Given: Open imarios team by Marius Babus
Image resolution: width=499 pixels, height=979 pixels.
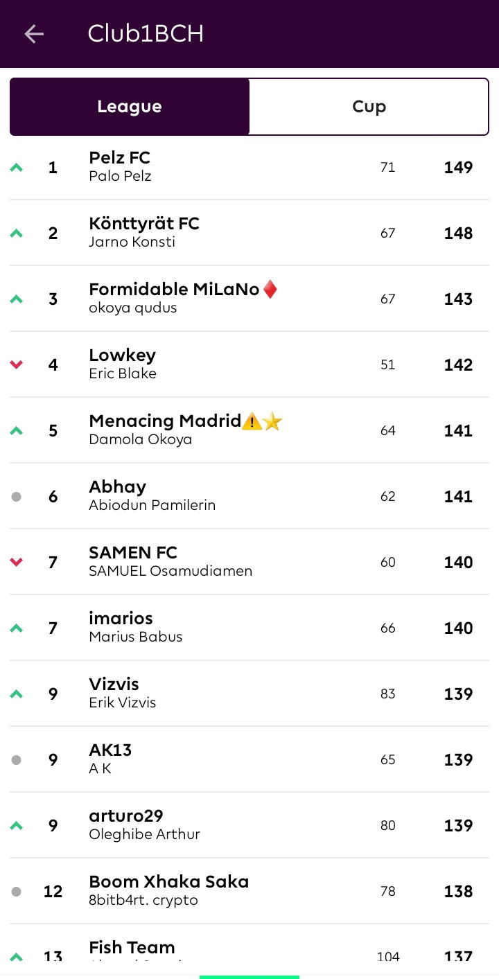Looking at the screenshot, I should click(x=249, y=628).
